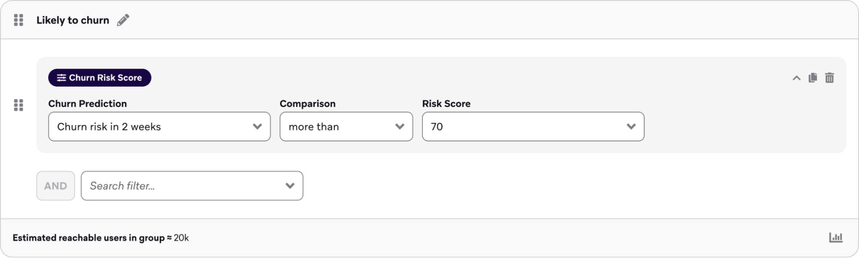Click the sliders icon on Churn Risk Score chip
859x258 pixels.
(61, 78)
